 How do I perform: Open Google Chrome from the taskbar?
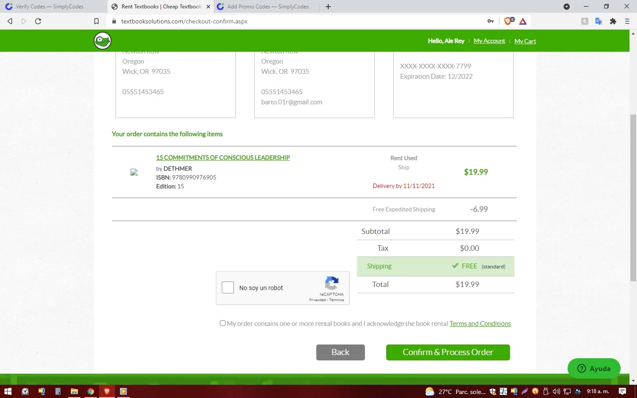click(91, 391)
